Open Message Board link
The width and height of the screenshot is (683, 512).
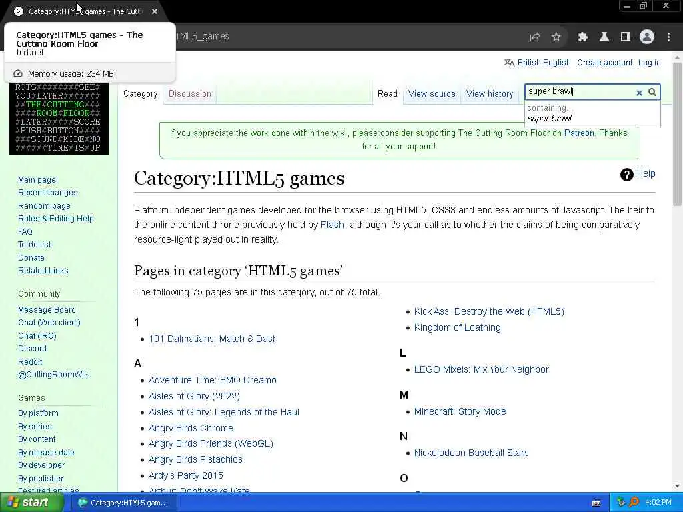(x=47, y=309)
